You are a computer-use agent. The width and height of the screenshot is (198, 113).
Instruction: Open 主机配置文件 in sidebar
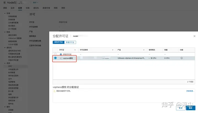13,70
